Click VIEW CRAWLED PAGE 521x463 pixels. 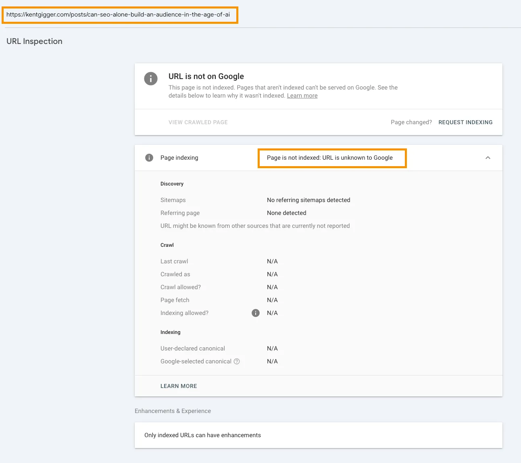(198, 122)
